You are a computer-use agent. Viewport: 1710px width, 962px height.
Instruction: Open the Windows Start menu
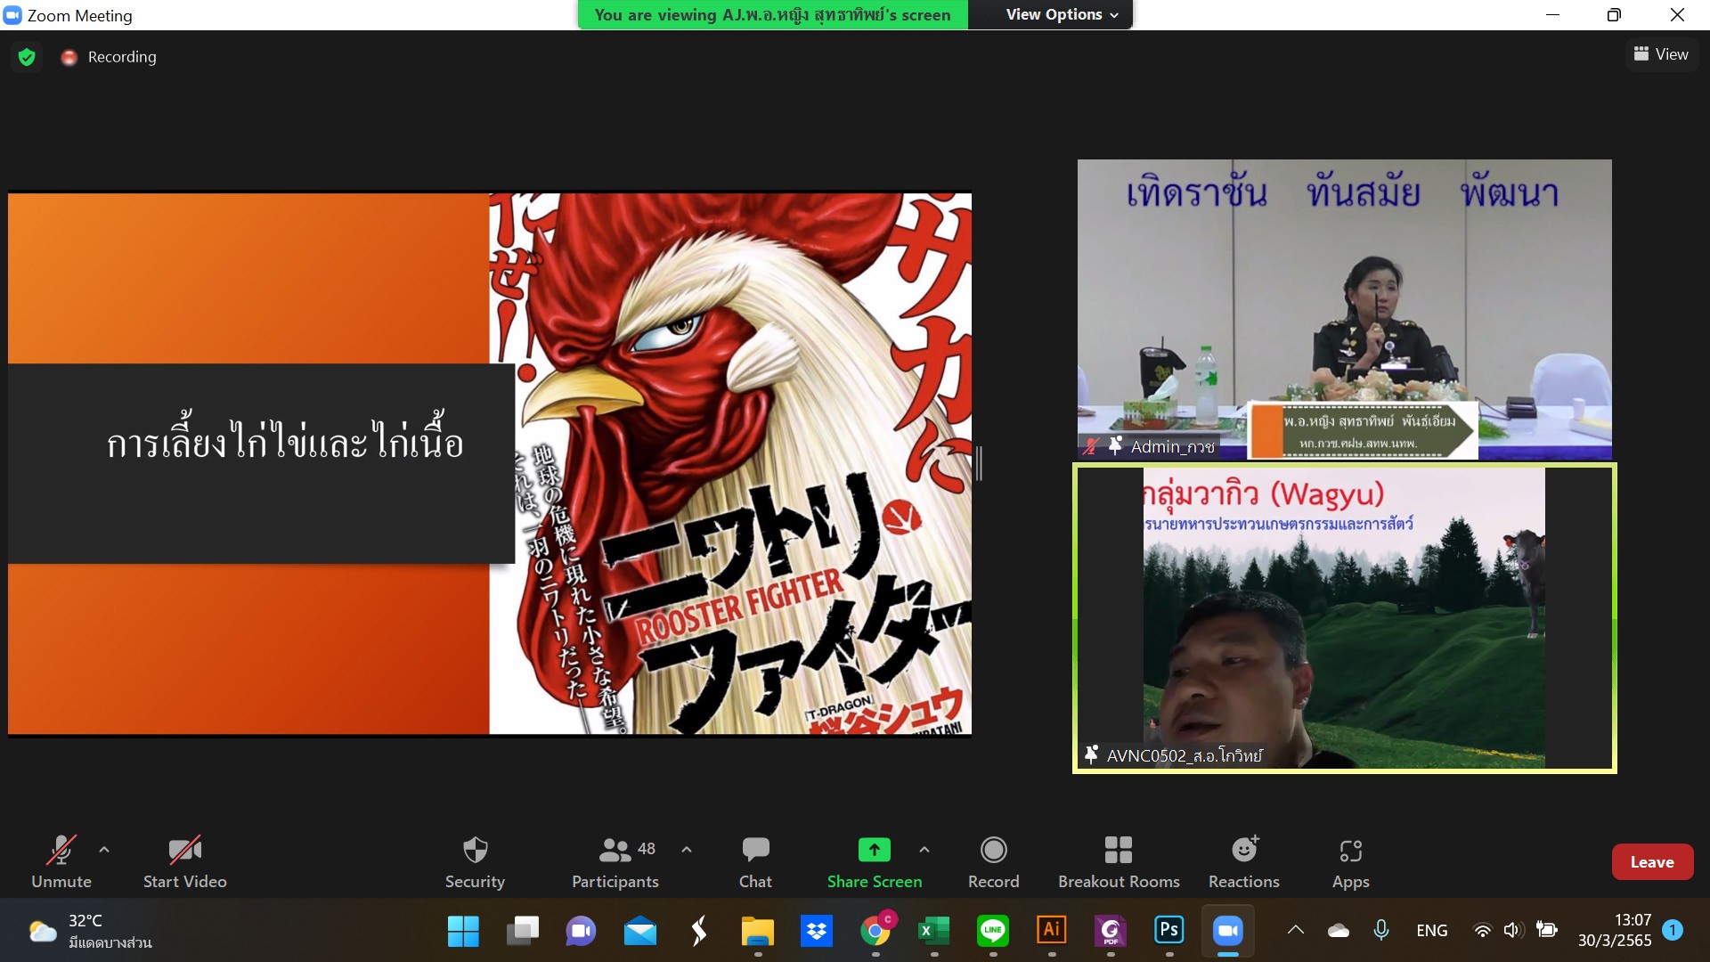pyautogui.click(x=463, y=931)
